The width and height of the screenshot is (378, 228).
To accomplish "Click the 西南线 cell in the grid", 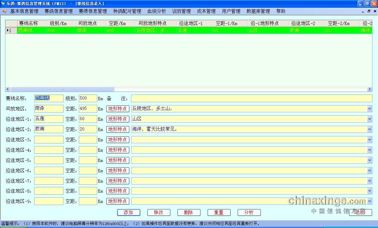I will click(x=32, y=30).
